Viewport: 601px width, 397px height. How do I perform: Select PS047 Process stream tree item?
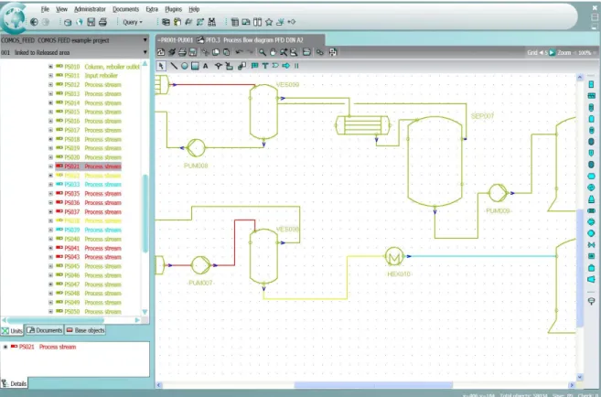pyautogui.click(x=89, y=284)
